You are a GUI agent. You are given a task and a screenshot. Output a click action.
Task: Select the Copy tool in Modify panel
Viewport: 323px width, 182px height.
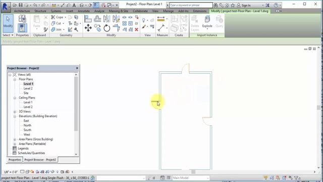click(x=97, y=28)
